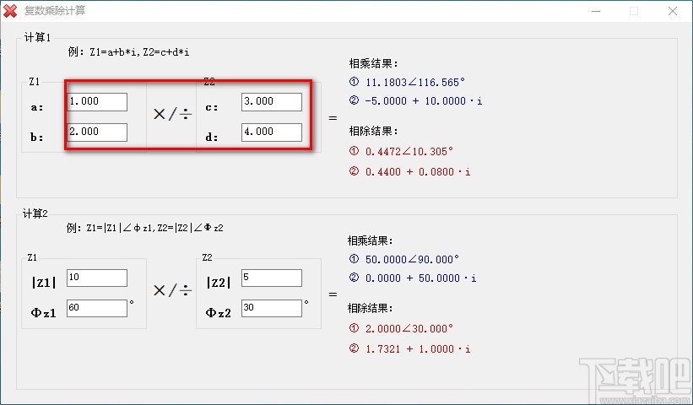This screenshot has width=693, height=405.
Task: Click the equals sign in 计算1
Action: click(332, 118)
